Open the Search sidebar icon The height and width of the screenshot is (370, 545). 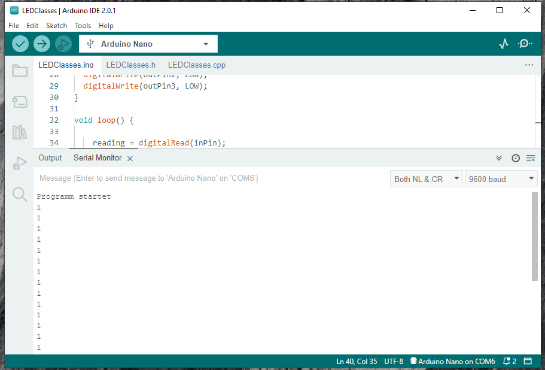pyautogui.click(x=20, y=195)
